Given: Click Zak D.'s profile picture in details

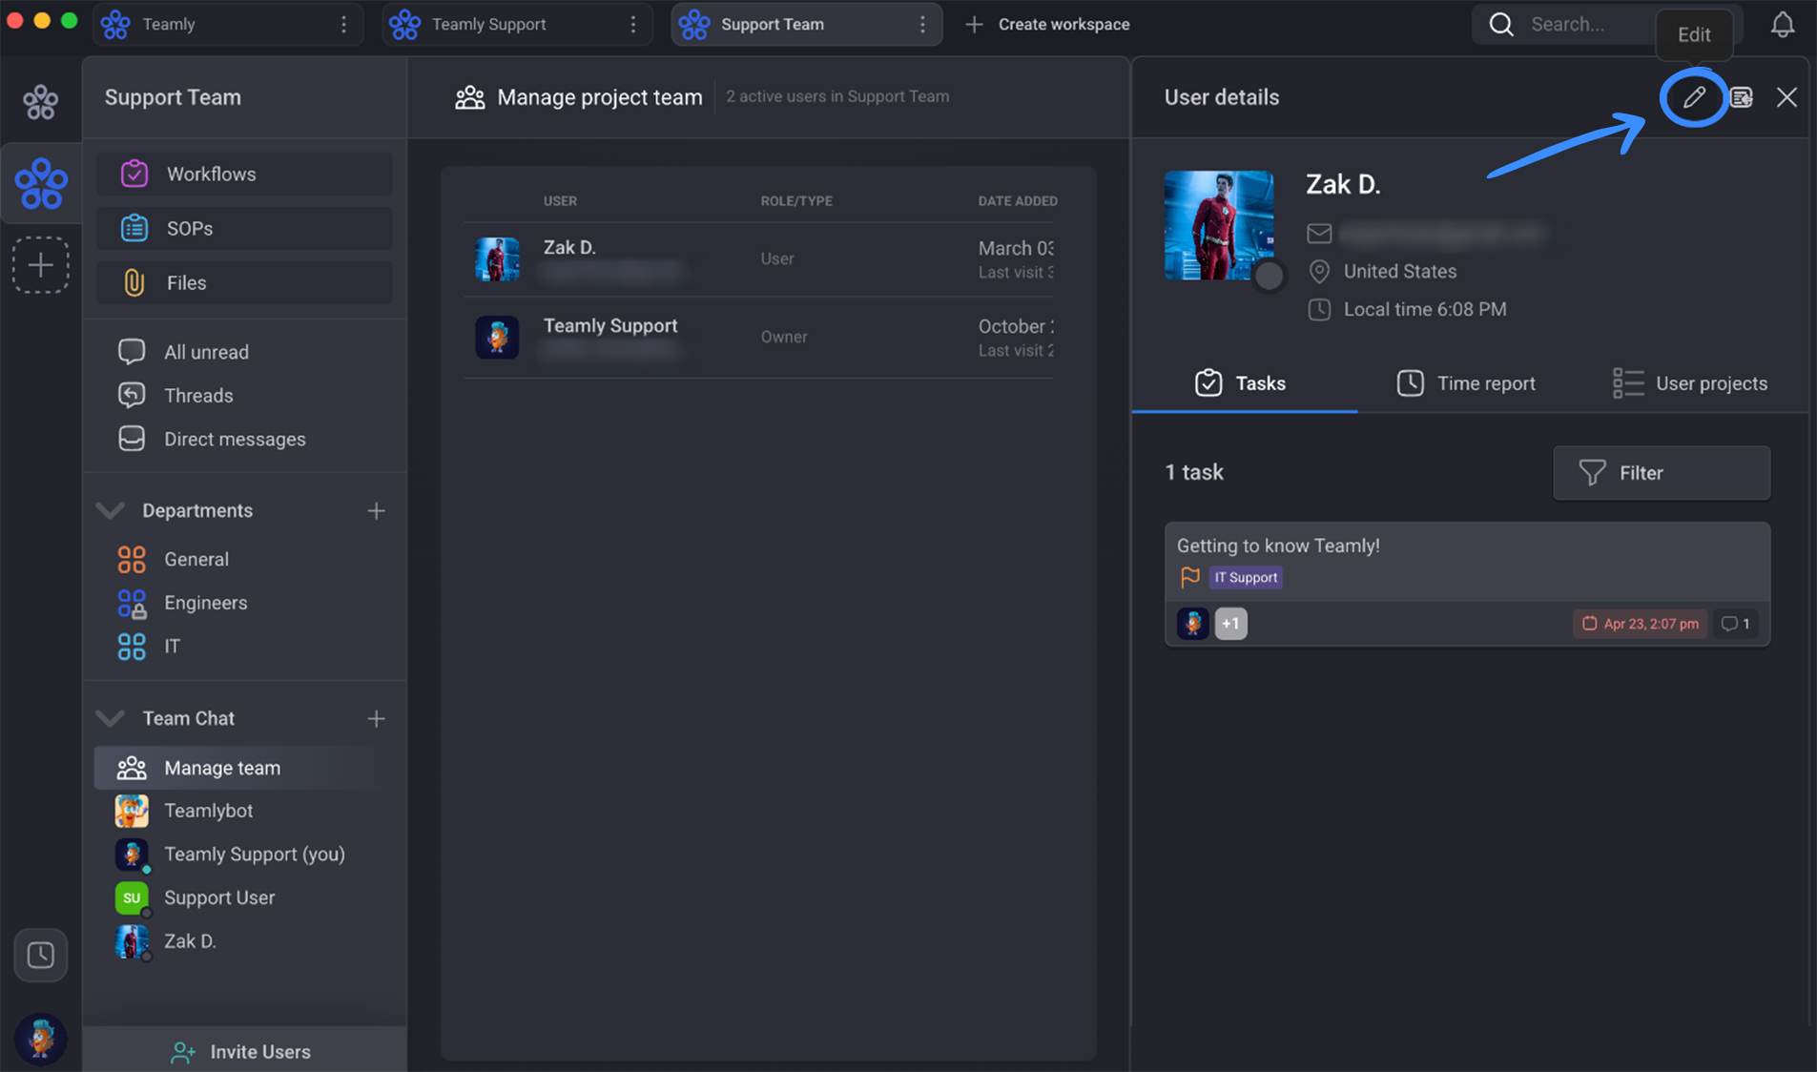Looking at the screenshot, I should 1219,225.
